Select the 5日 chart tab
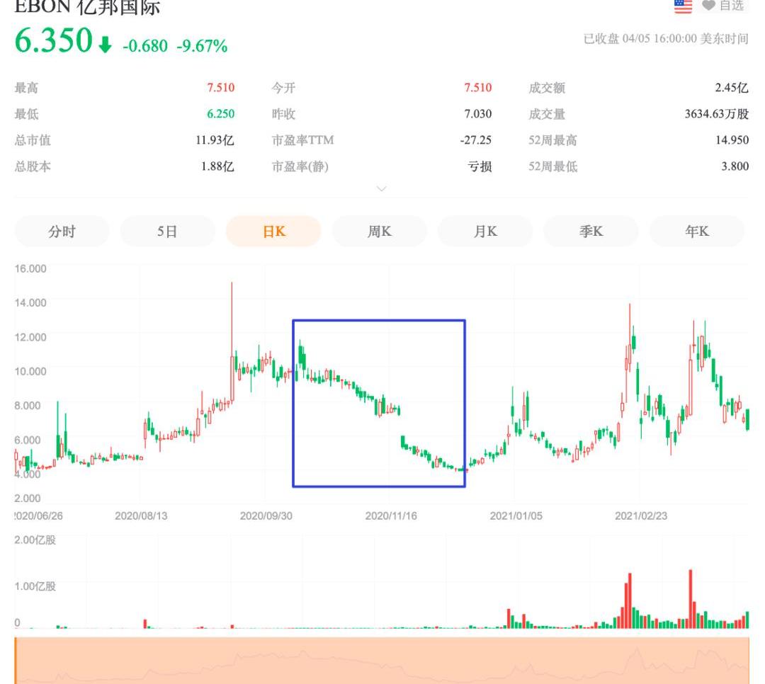The width and height of the screenshot is (765, 684). [x=167, y=232]
